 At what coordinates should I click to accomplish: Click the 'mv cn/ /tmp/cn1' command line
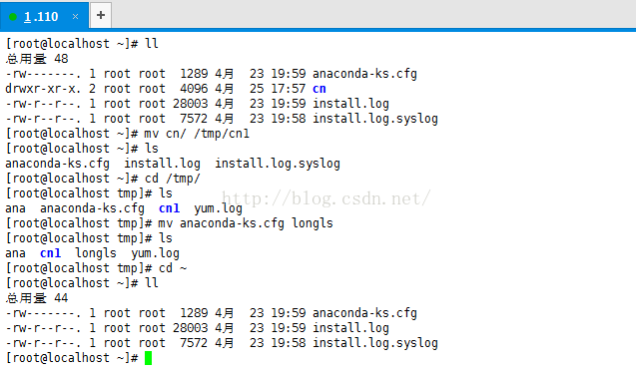click(128, 134)
